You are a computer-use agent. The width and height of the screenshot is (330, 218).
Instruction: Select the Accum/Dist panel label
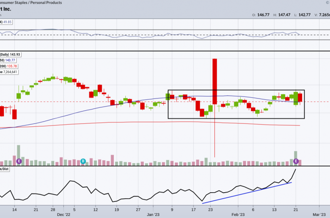pos(4,169)
